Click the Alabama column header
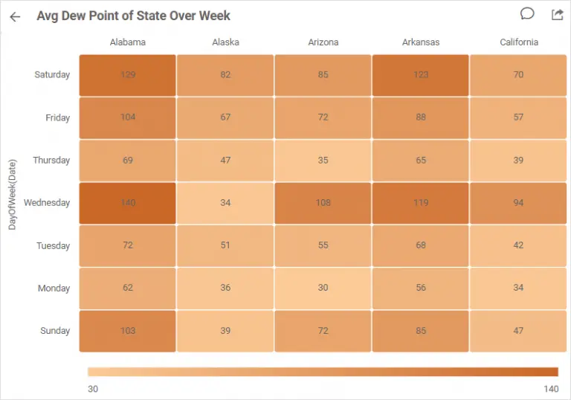The height and width of the screenshot is (400, 571). tap(128, 42)
